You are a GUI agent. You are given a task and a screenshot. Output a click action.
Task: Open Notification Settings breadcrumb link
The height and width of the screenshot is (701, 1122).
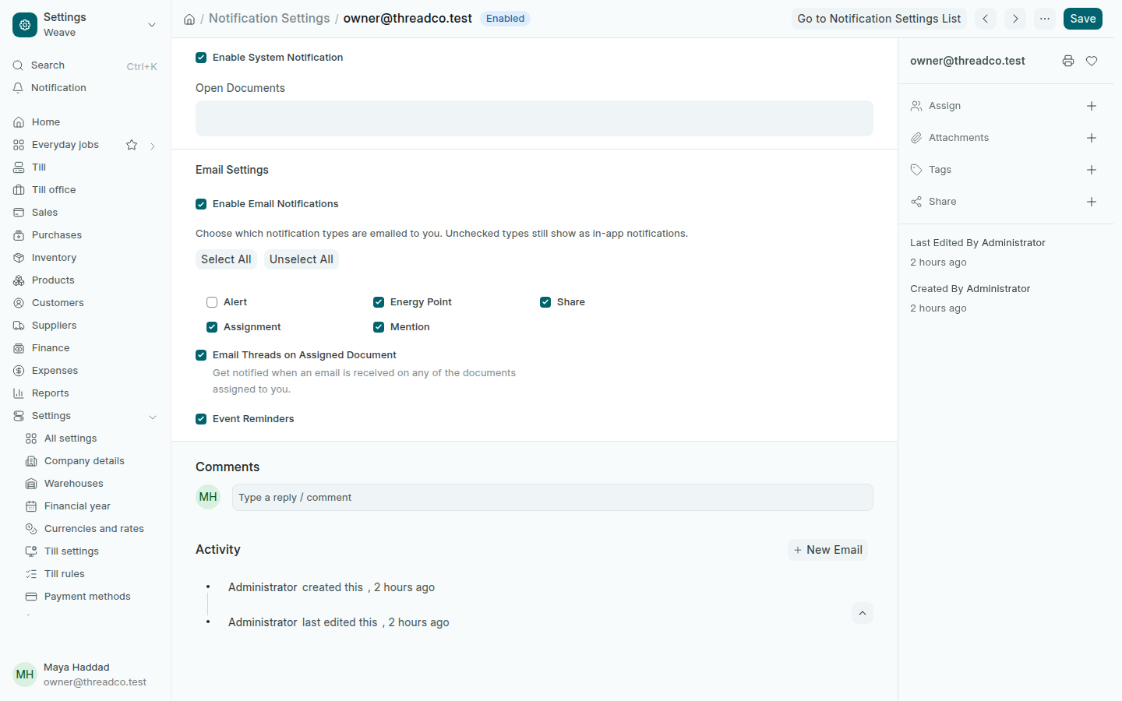pos(270,19)
